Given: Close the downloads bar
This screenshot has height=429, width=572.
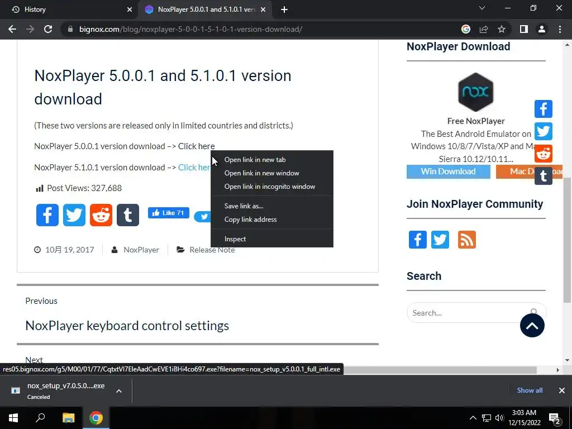Looking at the screenshot, I should 562,390.
